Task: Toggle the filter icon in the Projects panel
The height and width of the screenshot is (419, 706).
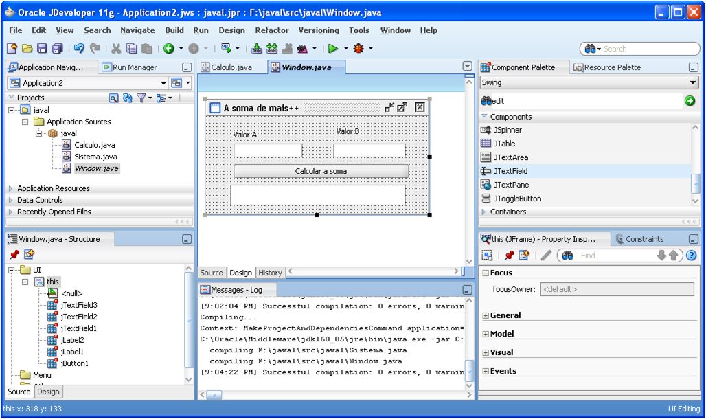Action: click(x=143, y=98)
